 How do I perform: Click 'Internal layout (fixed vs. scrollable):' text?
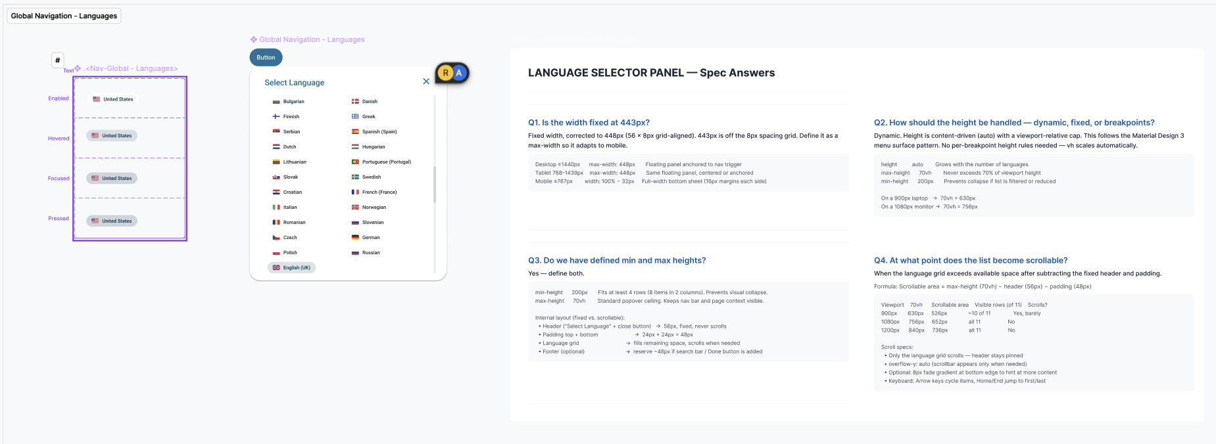point(580,318)
